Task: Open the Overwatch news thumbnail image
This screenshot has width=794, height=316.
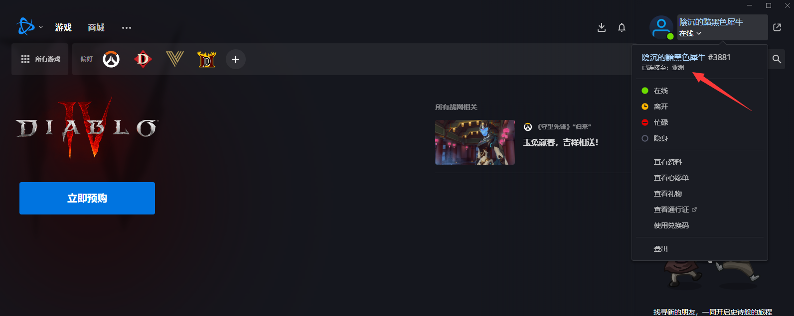Action: 475,142
